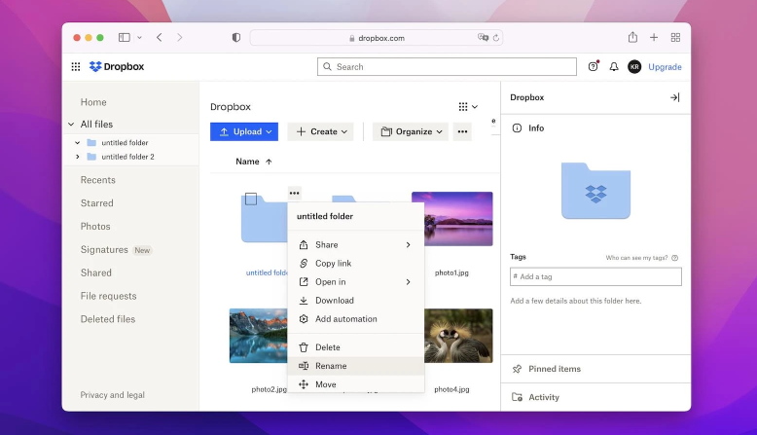Click the Activity folder icon

pyautogui.click(x=517, y=397)
